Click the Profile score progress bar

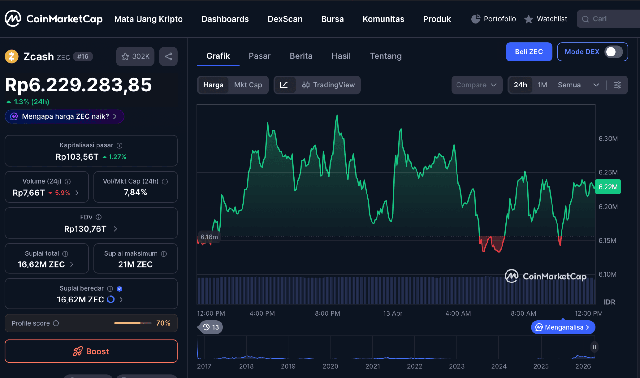point(132,323)
